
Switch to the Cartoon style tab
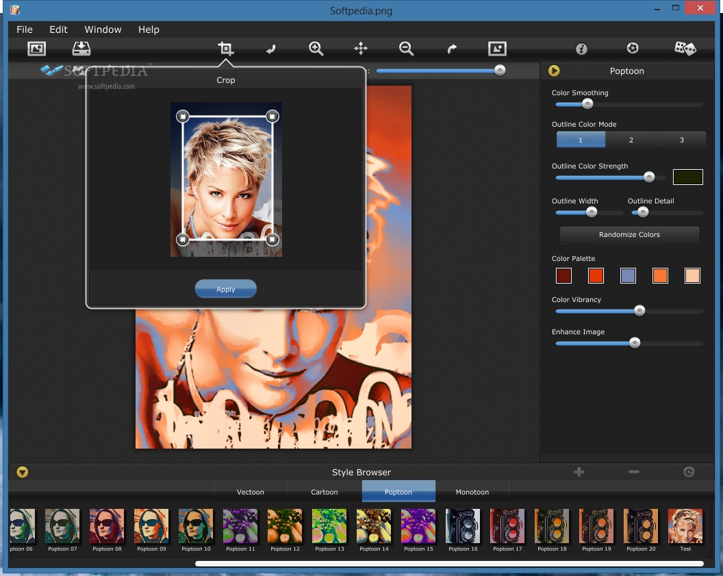click(x=325, y=492)
